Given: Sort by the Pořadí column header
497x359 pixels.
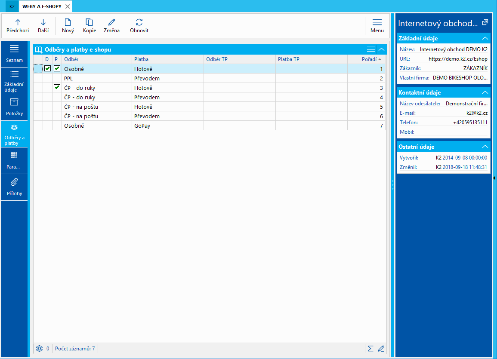Looking at the screenshot, I should click(369, 59).
